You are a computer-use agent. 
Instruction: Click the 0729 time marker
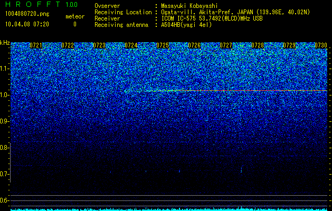click(x=289, y=45)
